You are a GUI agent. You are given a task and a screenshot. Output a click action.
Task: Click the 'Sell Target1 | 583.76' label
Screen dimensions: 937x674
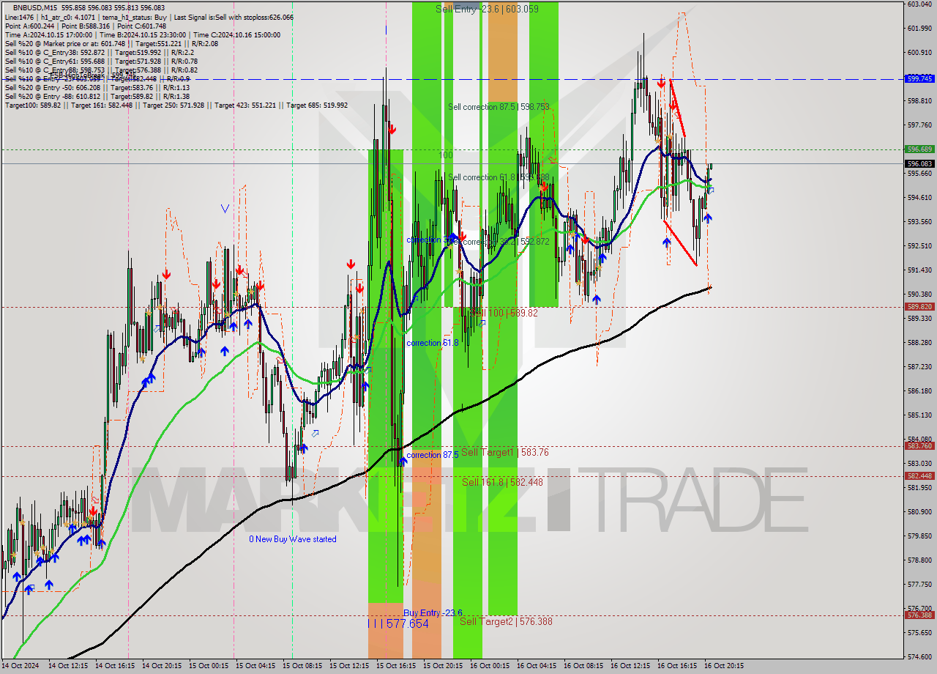505,453
